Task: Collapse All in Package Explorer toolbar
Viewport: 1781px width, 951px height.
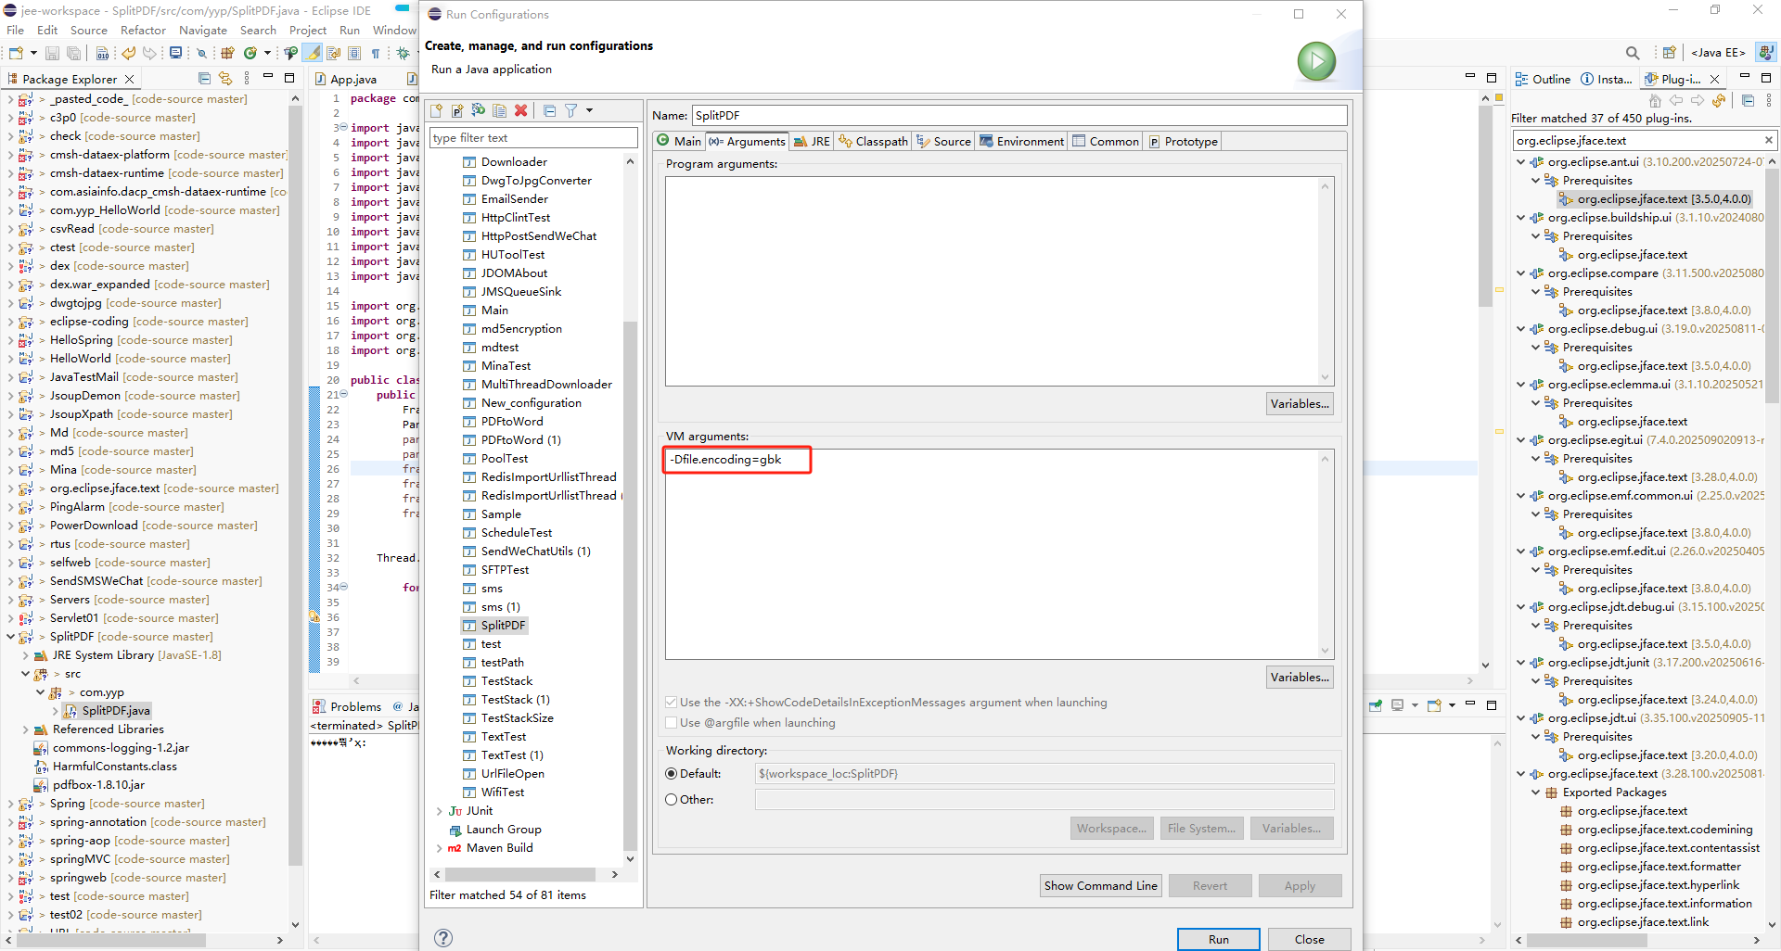Action: [x=205, y=78]
